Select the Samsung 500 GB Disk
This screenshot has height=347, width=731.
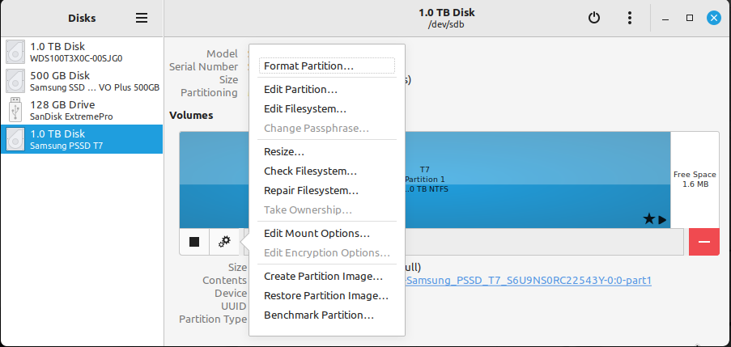(x=82, y=81)
